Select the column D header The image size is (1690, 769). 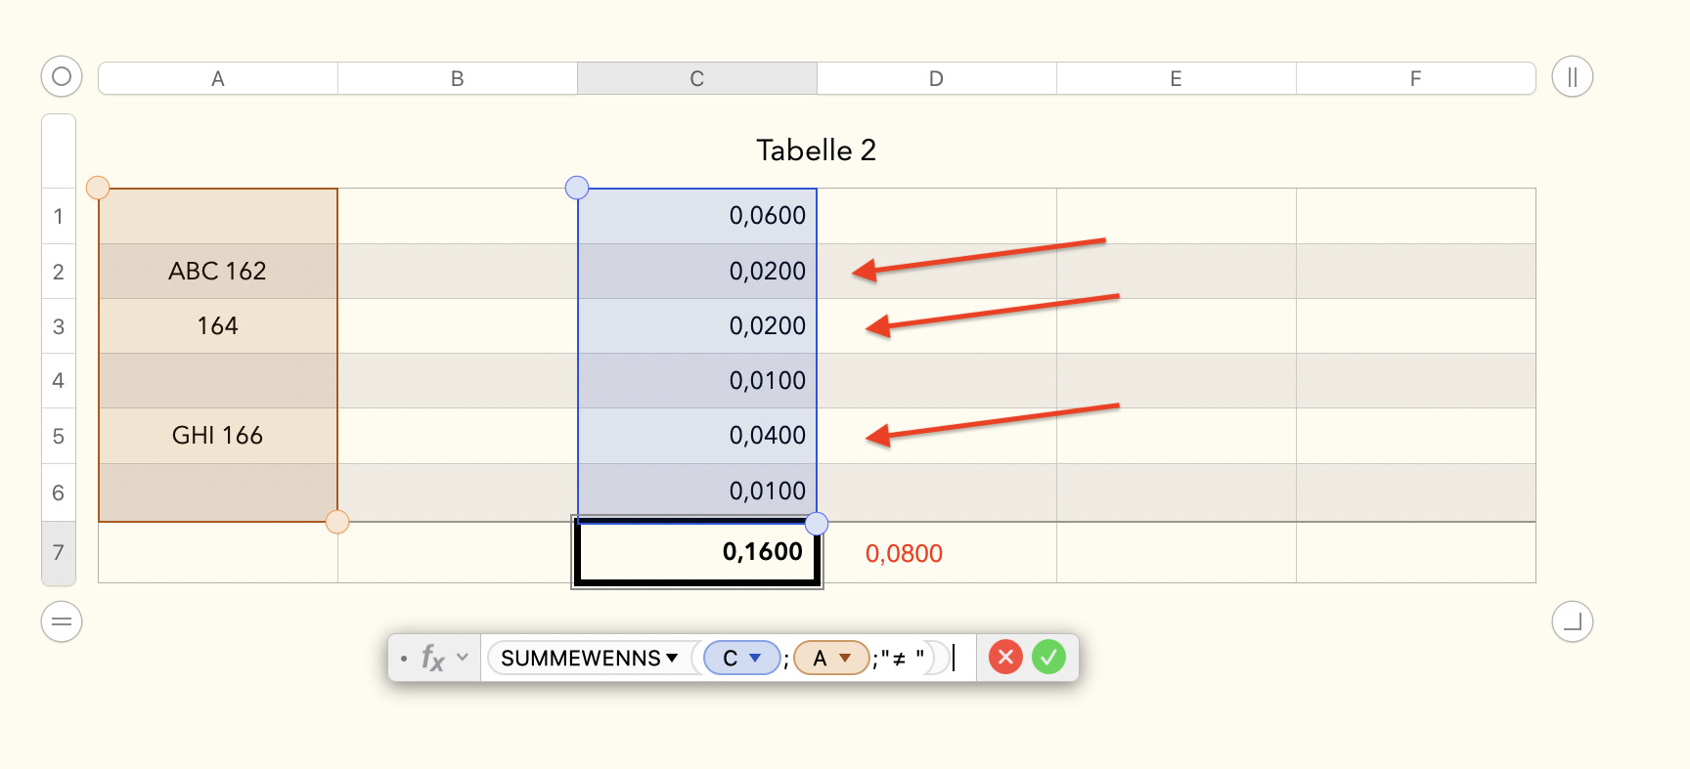936,78
